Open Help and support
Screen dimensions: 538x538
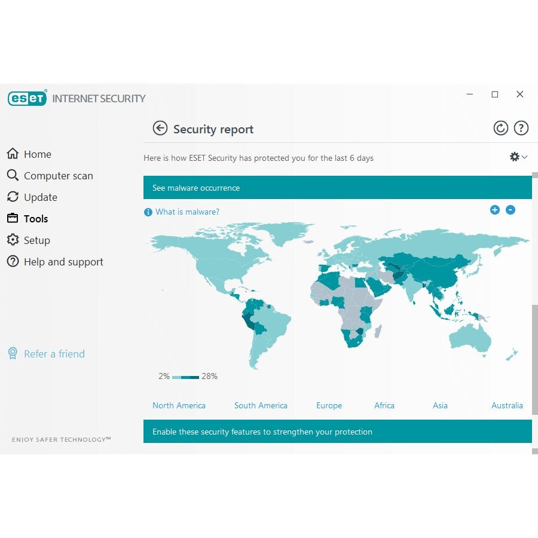click(63, 262)
